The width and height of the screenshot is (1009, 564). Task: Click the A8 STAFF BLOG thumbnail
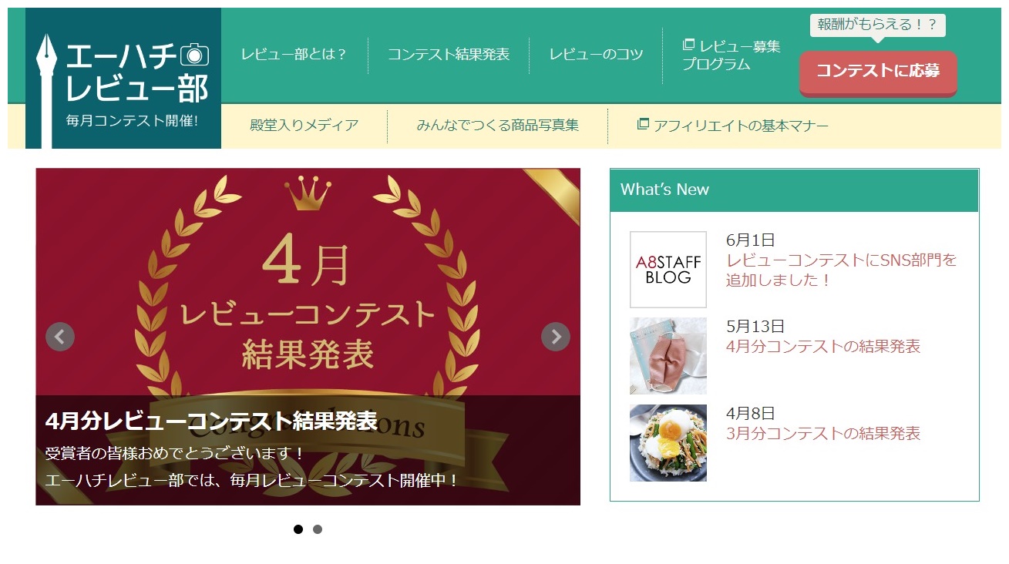tap(668, 270)
